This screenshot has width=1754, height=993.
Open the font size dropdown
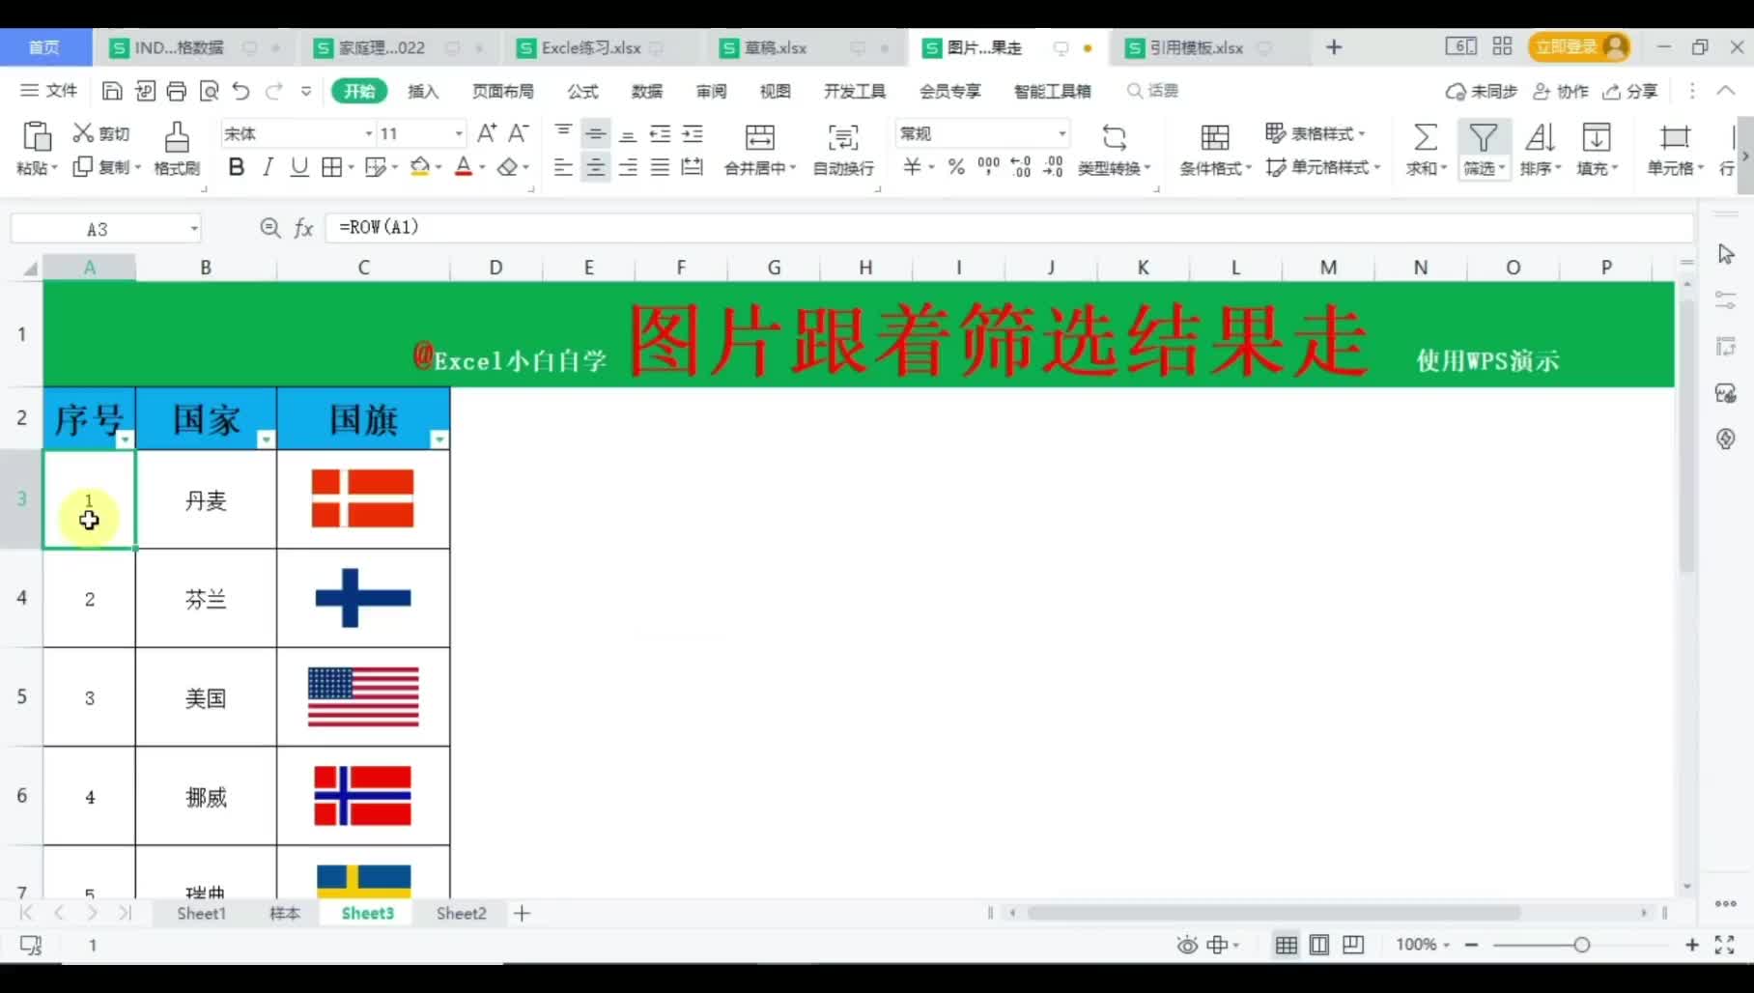pyautogui.click(x=459, y=133)
